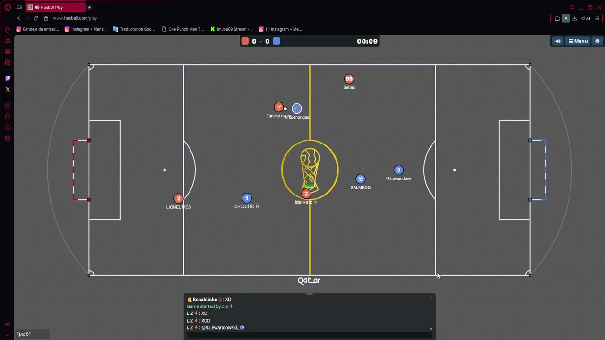Click player 2 LIONEL MES
The width and height of the screenshot is (605, 340).
[x=178, y=199]
